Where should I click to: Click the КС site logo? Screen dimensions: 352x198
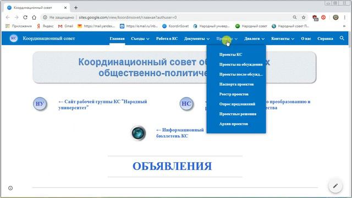pyautogui.click(x=13, y=38)
